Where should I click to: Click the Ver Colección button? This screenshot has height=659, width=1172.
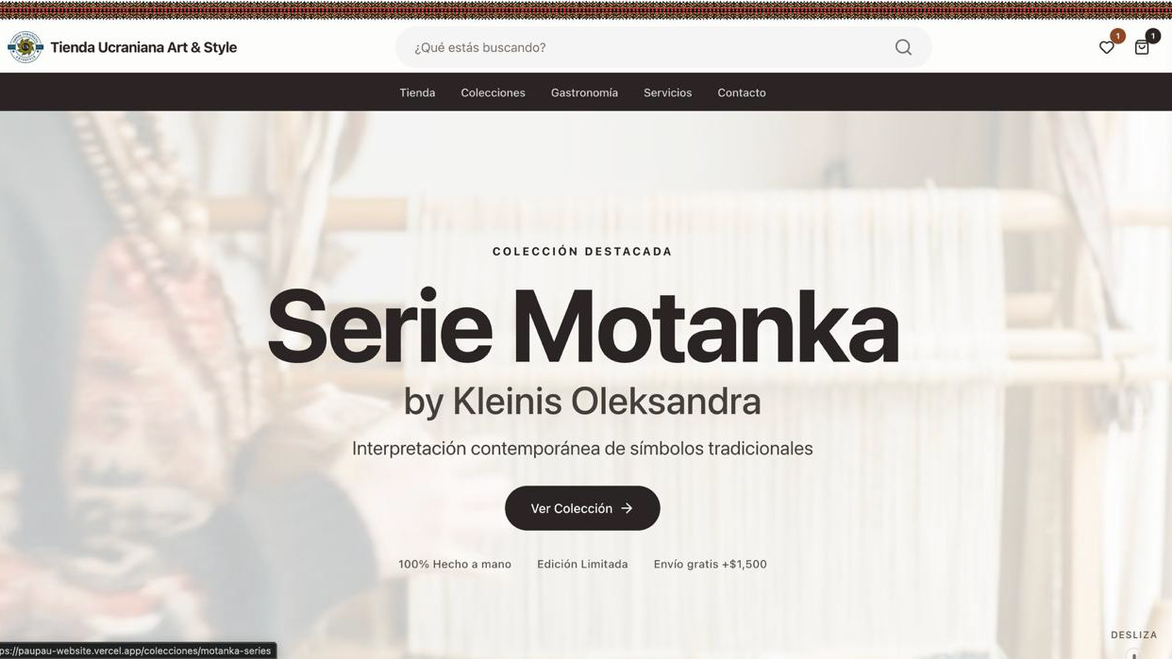[582, 508]
